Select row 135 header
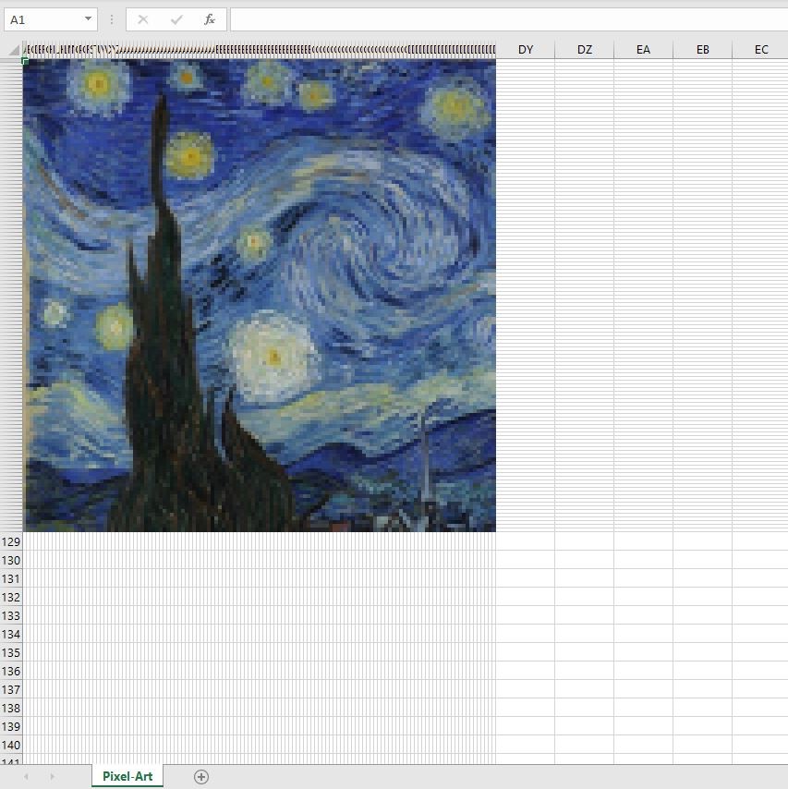Viewport: 788px width, 789px height. [x=11, y=652]
